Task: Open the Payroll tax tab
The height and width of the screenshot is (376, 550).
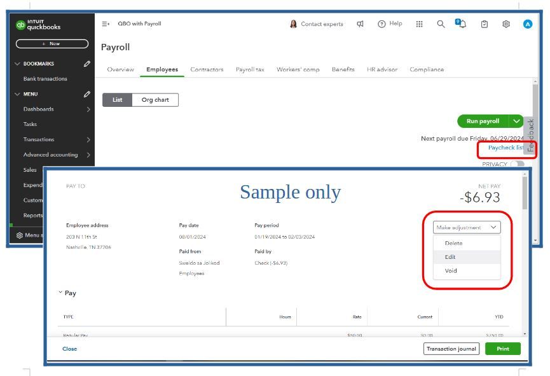Action: coord(250,69)
